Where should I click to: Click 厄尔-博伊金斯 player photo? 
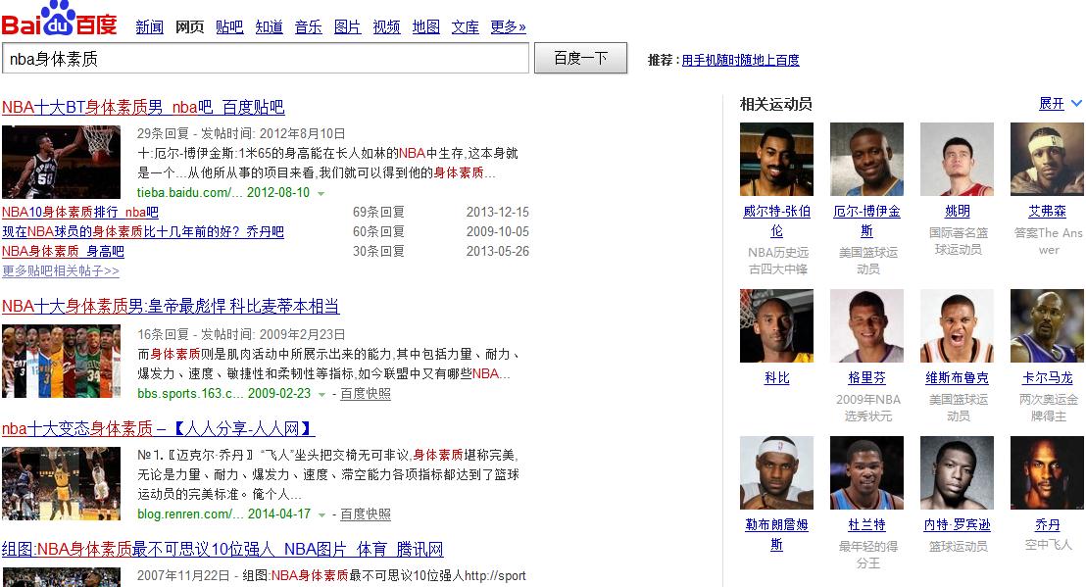866,159
